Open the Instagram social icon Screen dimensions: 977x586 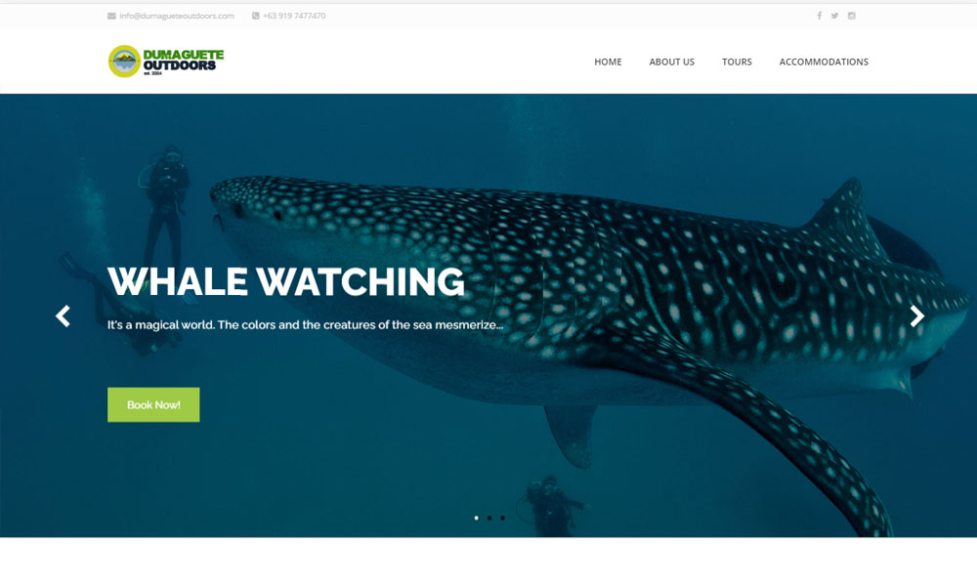(852, 16)
